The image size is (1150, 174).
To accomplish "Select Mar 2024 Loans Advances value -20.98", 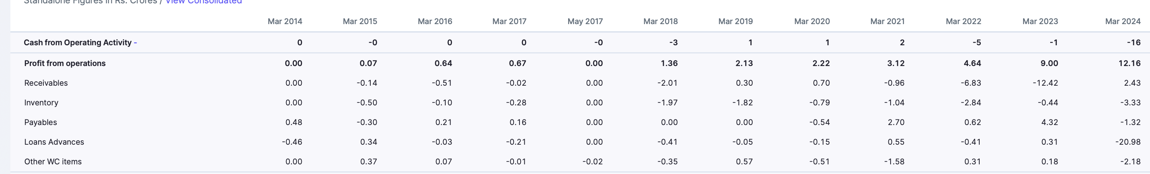I will (1128, 142).
